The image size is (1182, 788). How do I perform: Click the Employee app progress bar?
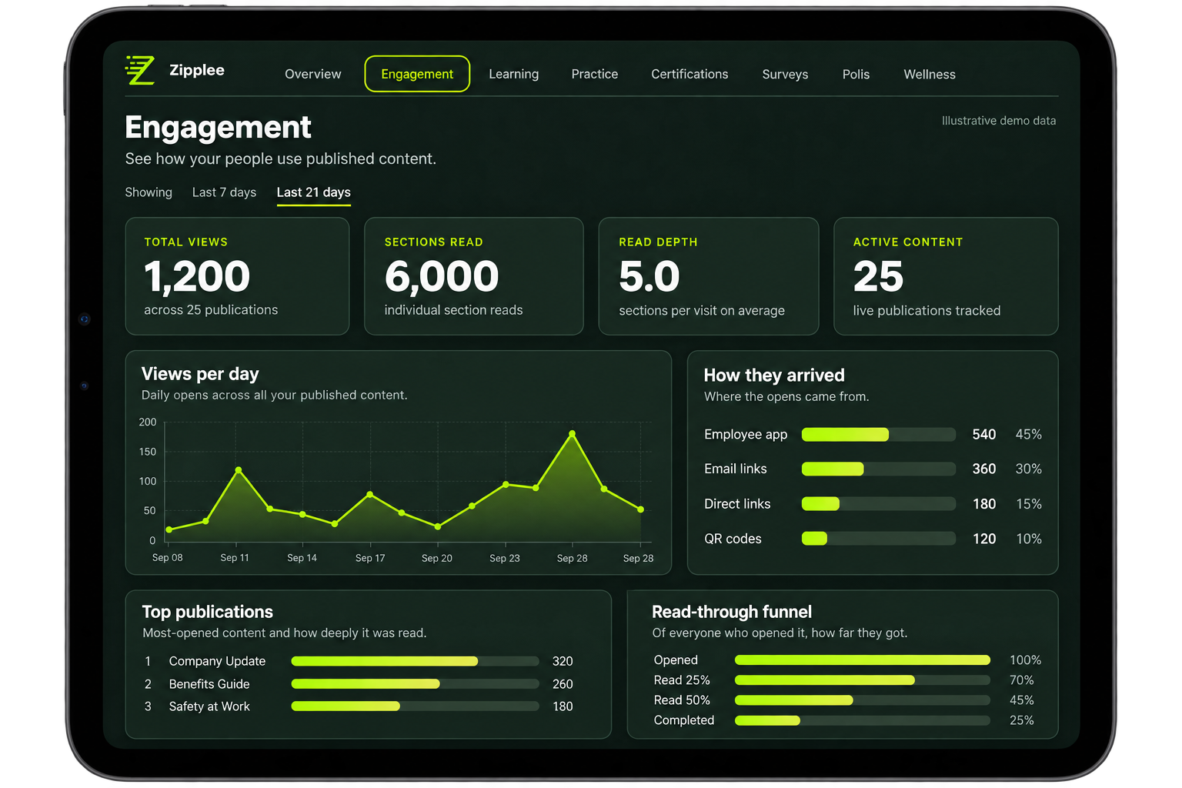(x=879, y=435)
